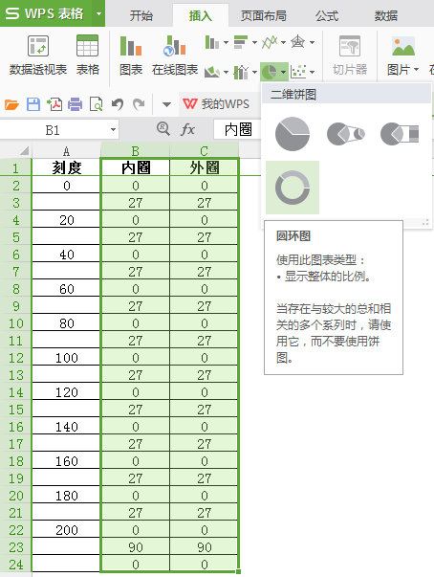The width and height of the screenshot is (434, 577).
Task: Click the column chart icon
Action: tap(212, 42)
